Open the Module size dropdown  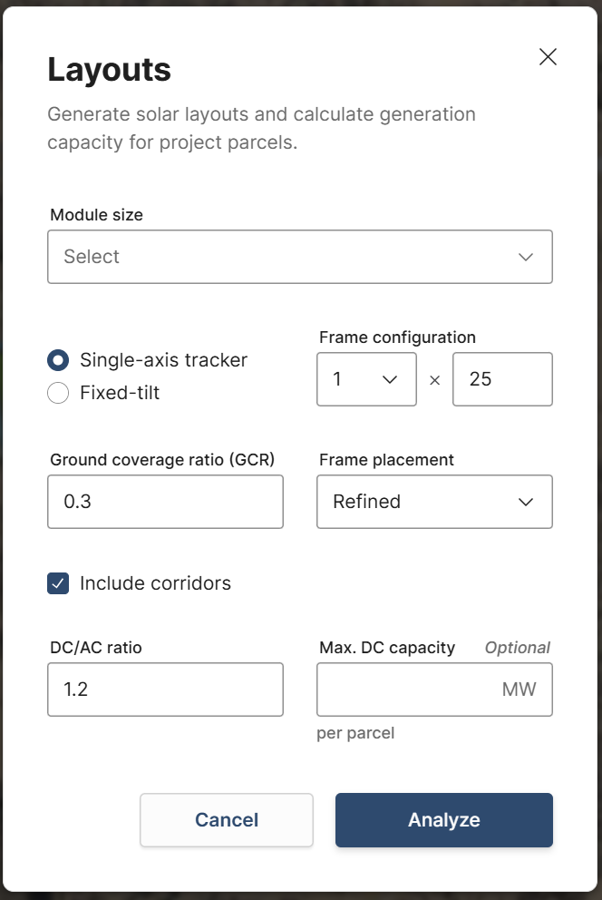click(x=300, y=257)
